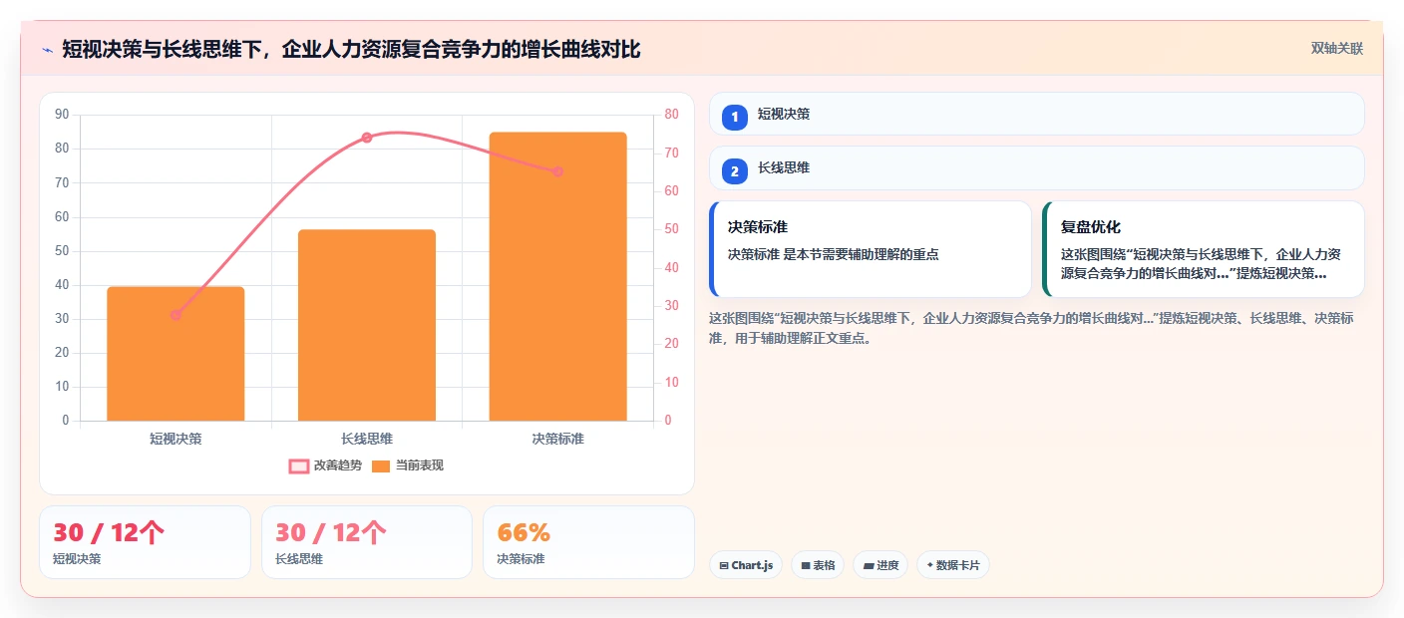
Task: Click the number 1 badge
Action: click(735, 117)
